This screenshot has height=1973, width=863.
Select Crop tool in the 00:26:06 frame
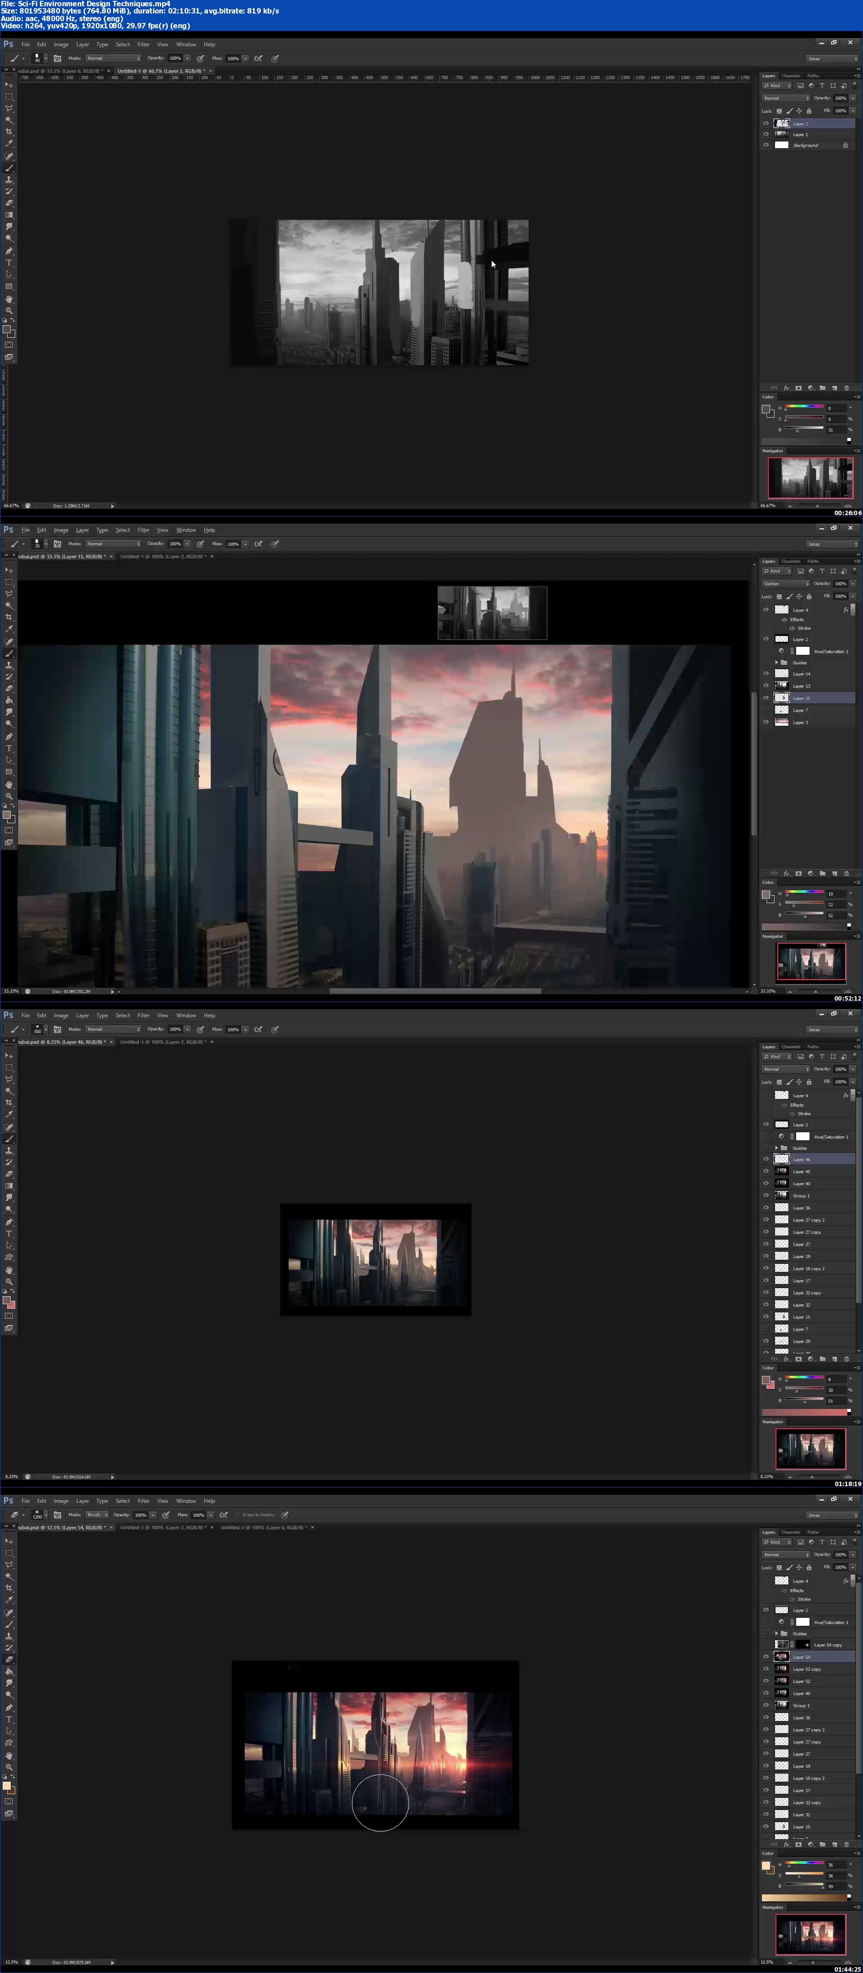click(x=9, y=132)
